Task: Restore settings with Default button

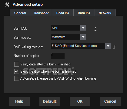Action: (50, 101)
